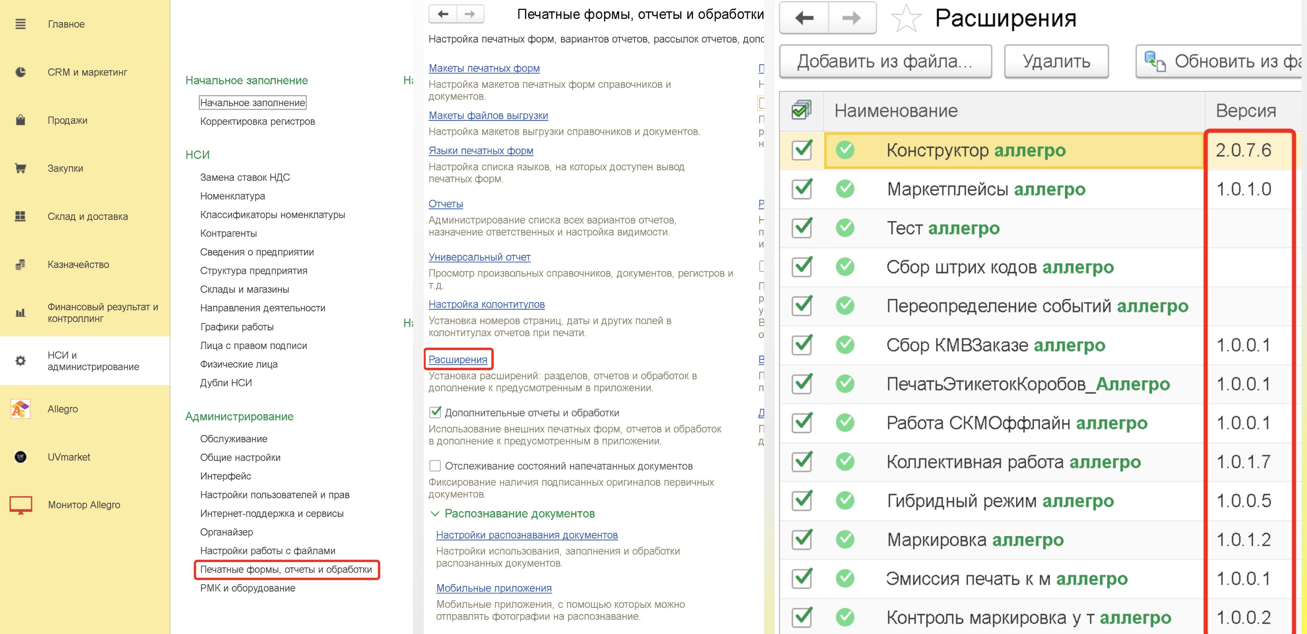Screen dimensions: 1307x634
Task: Open the Мобильные приложения link
Action: point(494,588)
